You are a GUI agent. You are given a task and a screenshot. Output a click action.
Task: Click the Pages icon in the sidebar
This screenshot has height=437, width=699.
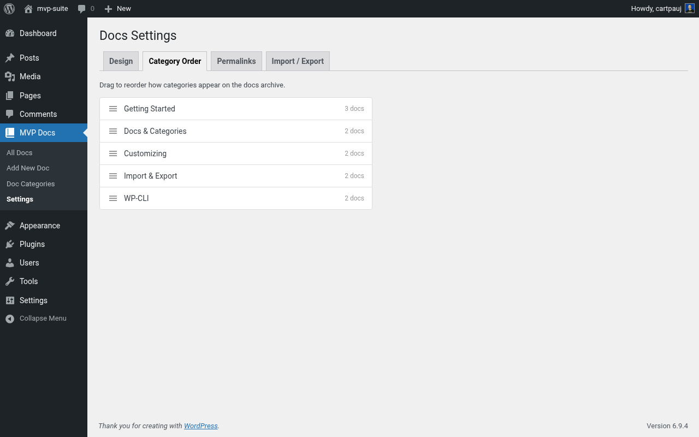[11, 95]
